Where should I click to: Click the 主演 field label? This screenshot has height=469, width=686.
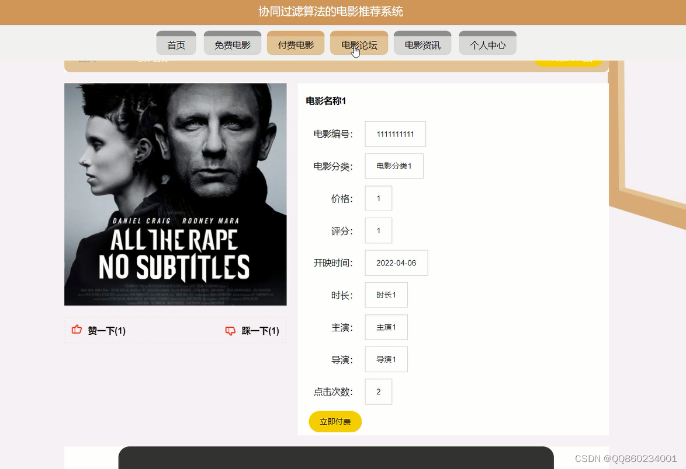pyautogui.click(x=342, y=327)
